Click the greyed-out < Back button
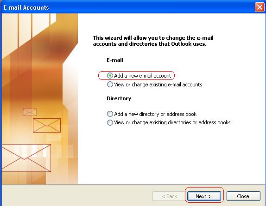This screenshot has height=206, width=266. 169,196
